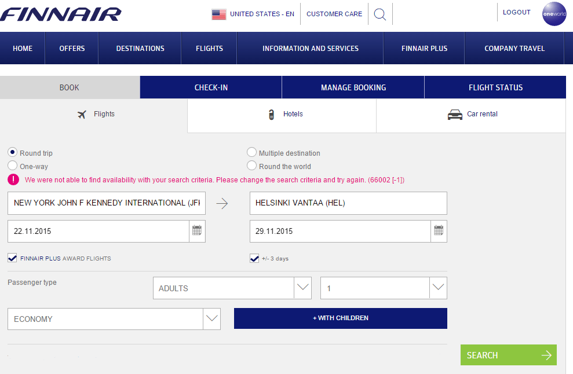Click the arrow between origin and destination
This screenshot has height=374, width=573.
[x=222, y=203]
